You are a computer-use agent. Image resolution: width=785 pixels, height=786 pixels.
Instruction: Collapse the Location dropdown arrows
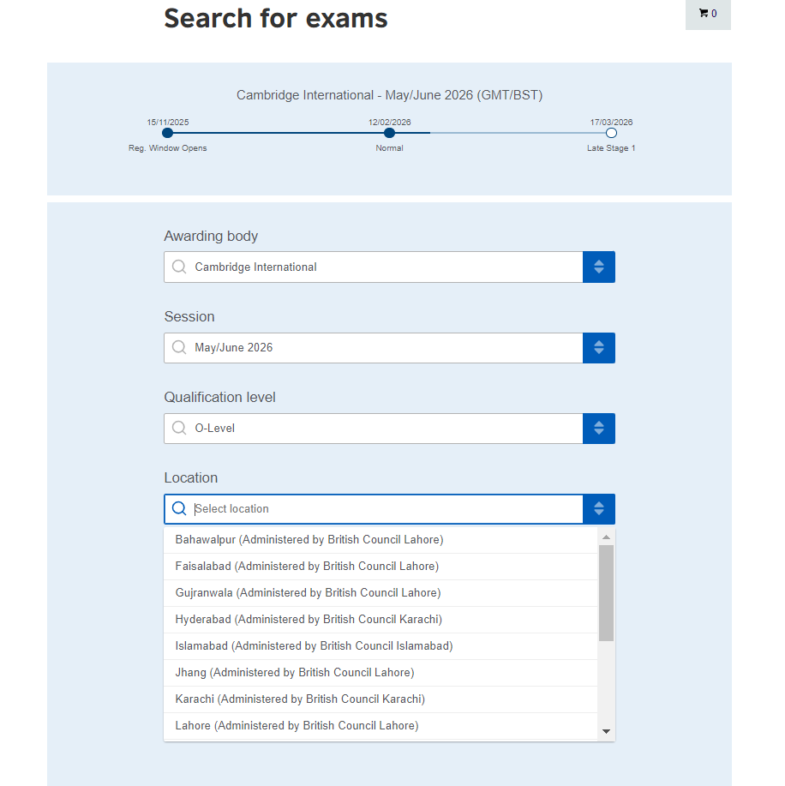pyautogui.click(x=599, y=508)
